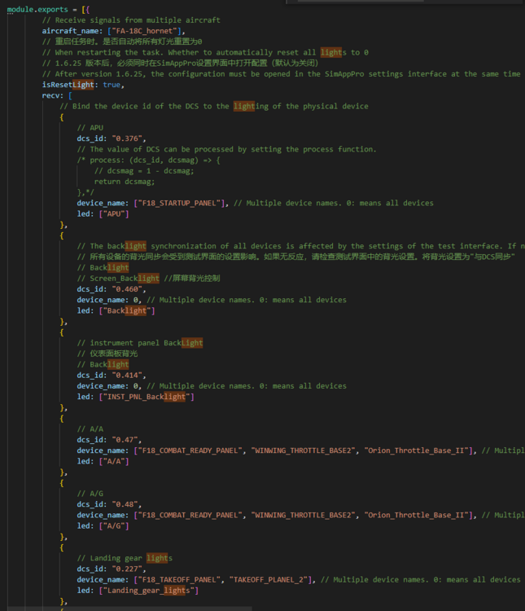
Task: Click the string "FA-18C_hornet"
Action: point(147,31)
